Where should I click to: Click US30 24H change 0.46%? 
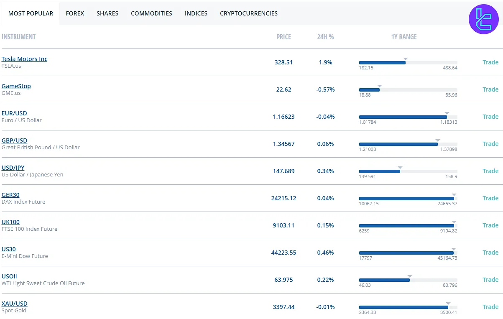point(325,253)
